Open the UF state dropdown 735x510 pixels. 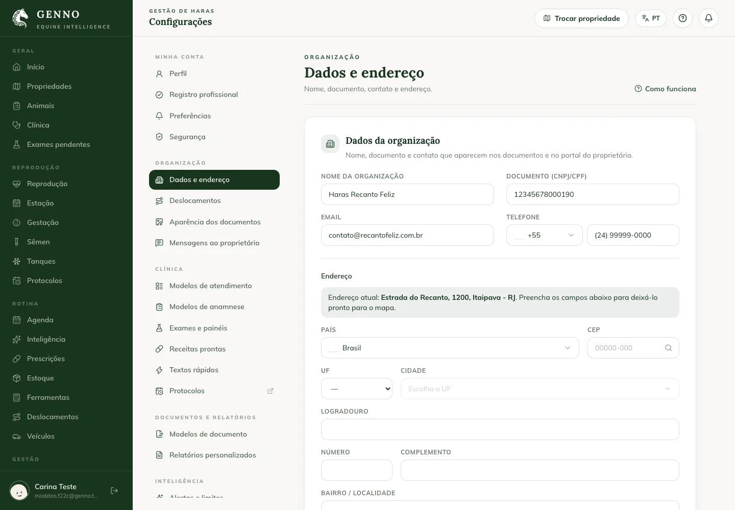coord(356,389)
